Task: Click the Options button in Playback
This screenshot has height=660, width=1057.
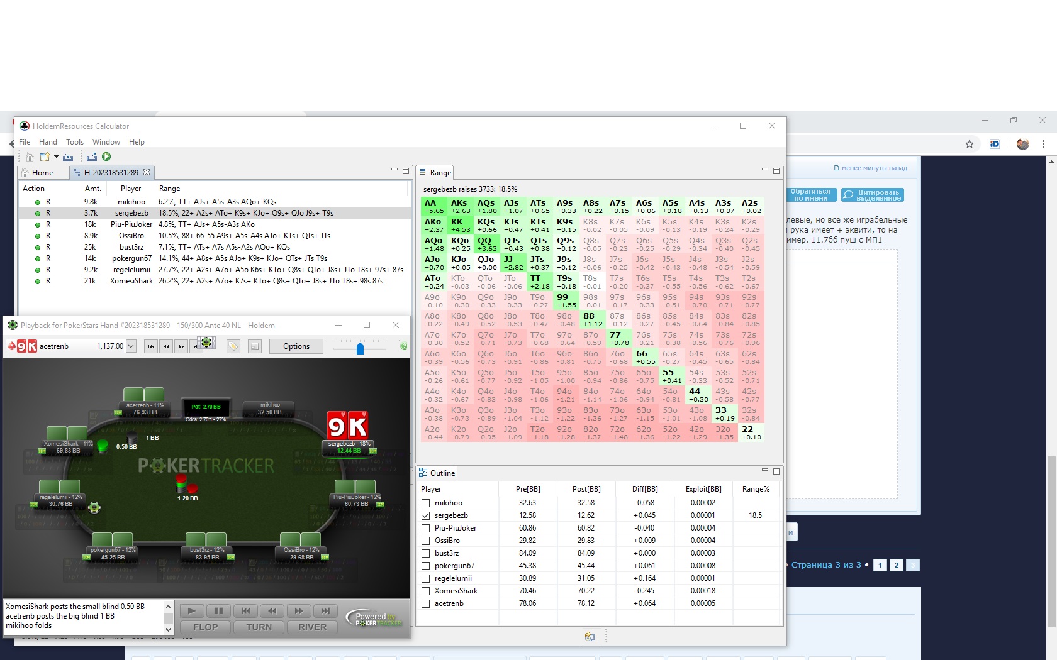Action: click(x=296, y=346)
